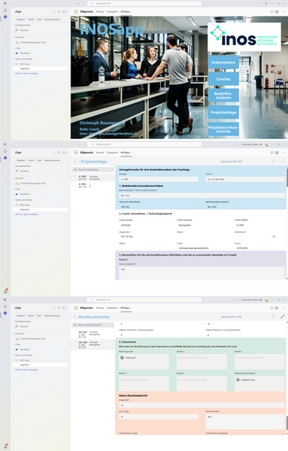Go back using chevron beside Projektanträge title
Image resolution: width=288 pixels, height=451 pixels.
coord(75,162)
